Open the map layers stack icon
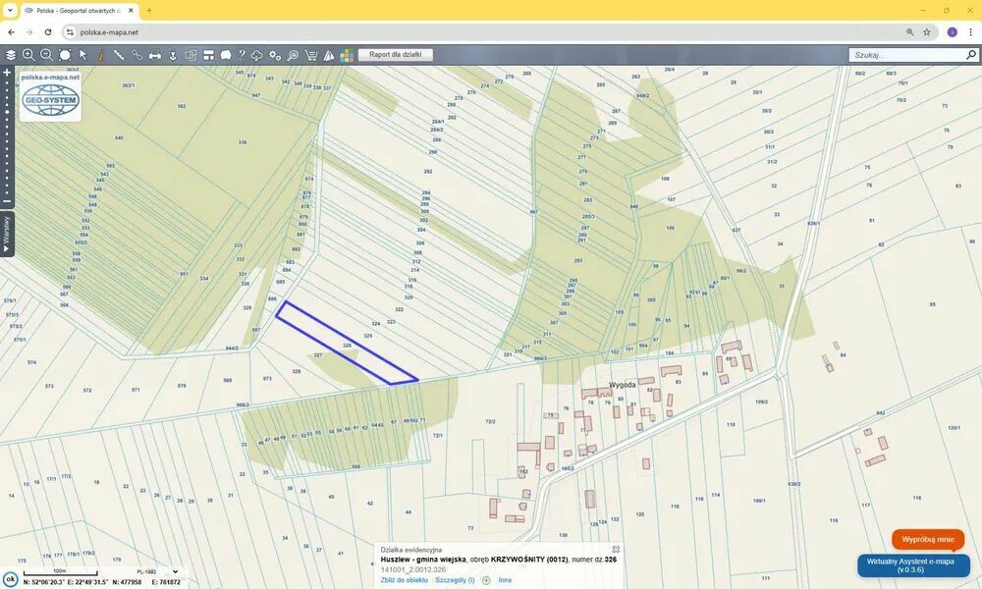Image resolution: width=982 pixels, height=589 pixels. (x=11, y=55)
